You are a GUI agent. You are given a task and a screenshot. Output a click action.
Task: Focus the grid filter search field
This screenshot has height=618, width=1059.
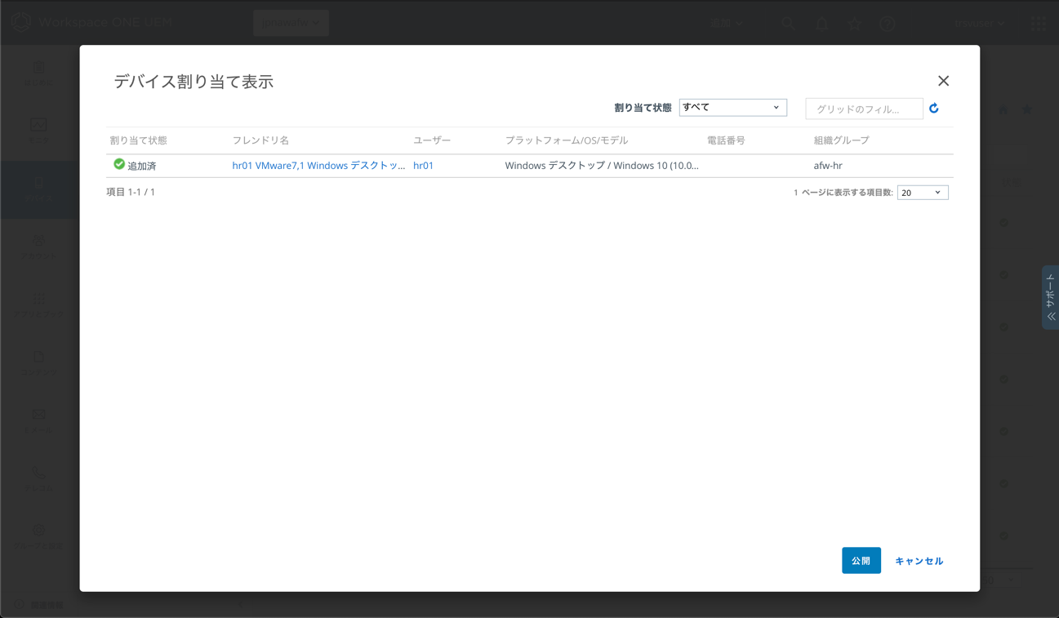coord(864,109)
